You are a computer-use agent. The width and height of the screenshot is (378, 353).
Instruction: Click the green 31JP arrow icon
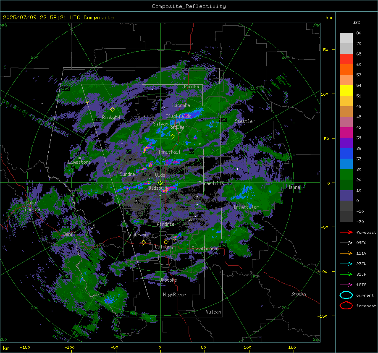[346, 274]
